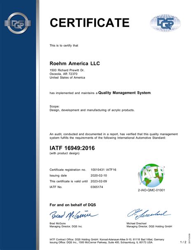Click the silver DQS emblem in the blue sidebar
This screenshot has width=195, height=250.
coord(18,23)
